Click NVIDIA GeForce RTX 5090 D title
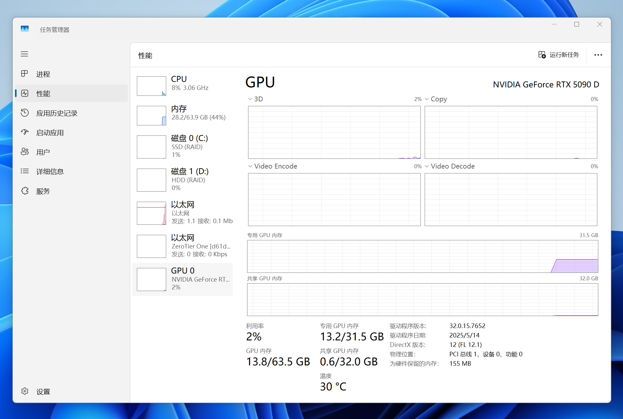 (x=546, y=84)
